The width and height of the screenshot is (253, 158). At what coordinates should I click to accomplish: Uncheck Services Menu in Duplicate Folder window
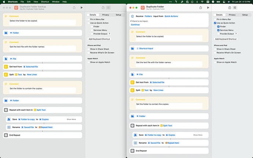point(218,30)
